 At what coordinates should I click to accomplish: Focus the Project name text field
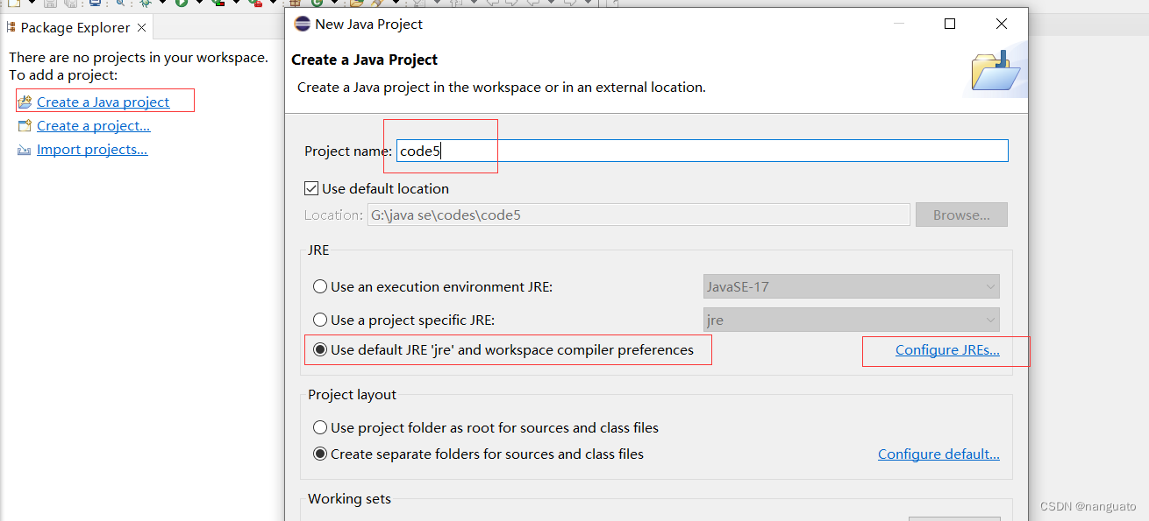(702, 151)
